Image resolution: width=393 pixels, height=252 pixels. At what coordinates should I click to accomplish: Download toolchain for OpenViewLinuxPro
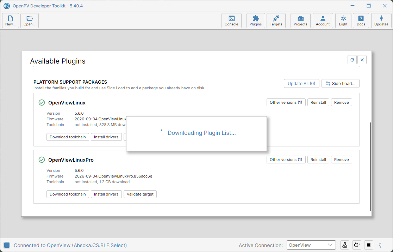point(68,194)
